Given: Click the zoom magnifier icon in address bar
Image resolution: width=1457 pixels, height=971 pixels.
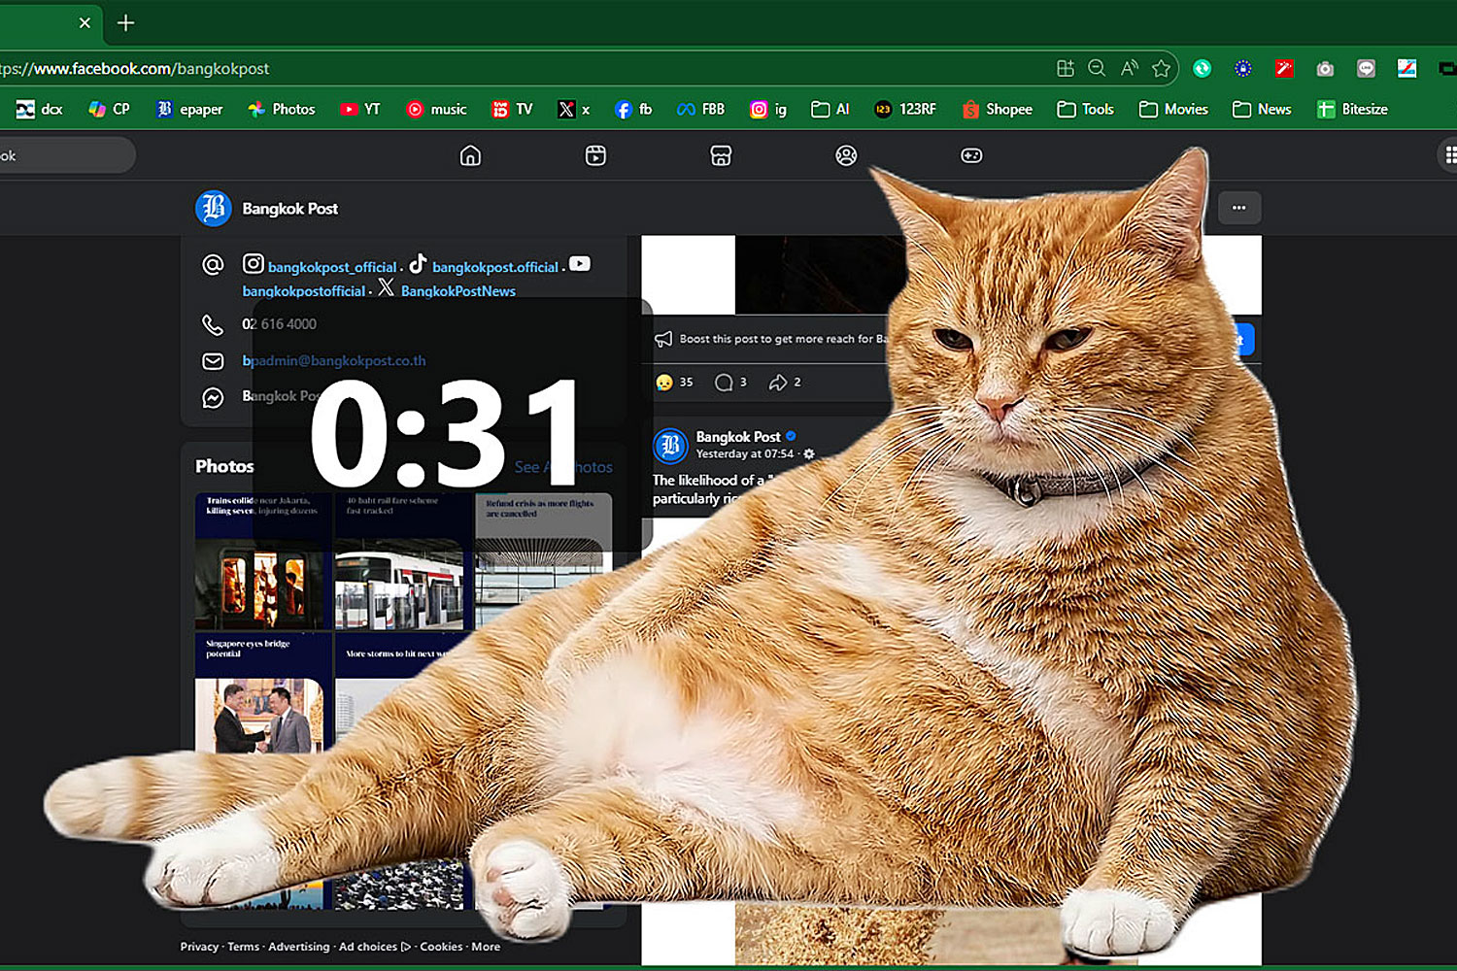Looking at the screenshot, I should click(x=1097, y=68).
